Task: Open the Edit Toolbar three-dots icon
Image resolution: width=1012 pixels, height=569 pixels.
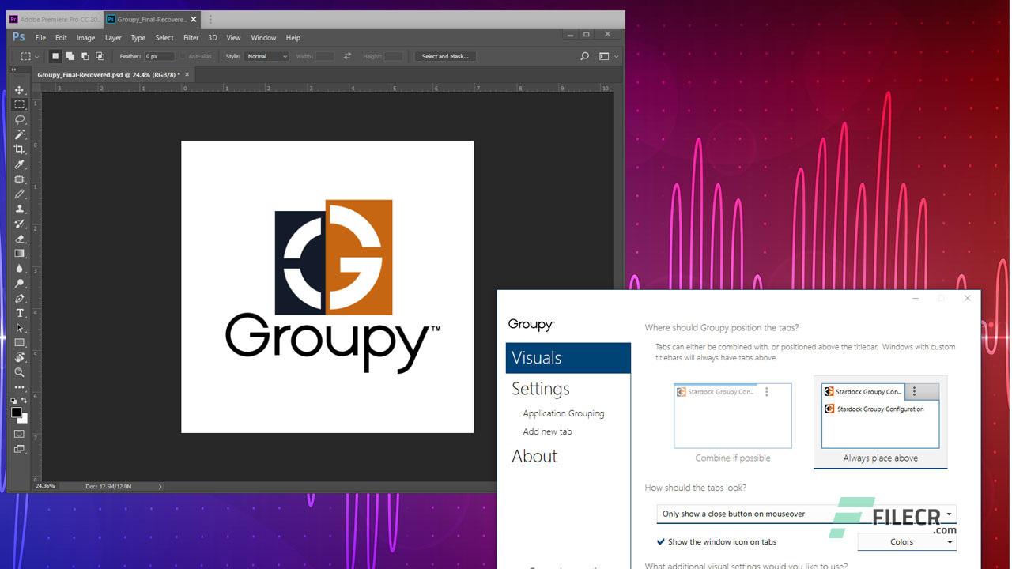Action: pos(20,387)
